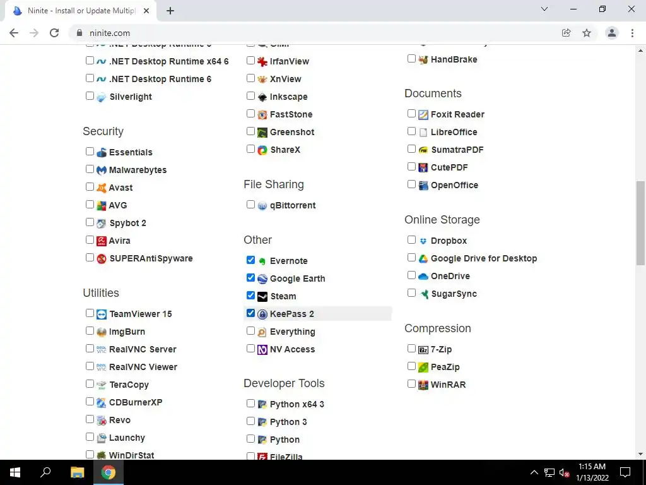Click the KeePass 2 lock icon

pos(262,314)
